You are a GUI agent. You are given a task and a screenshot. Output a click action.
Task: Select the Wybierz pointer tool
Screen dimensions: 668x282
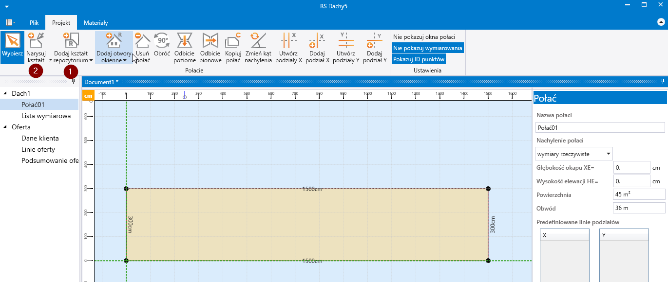(x=12, y=48)
